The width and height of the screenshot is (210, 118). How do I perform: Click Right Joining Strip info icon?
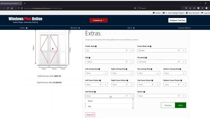(x=126, y=69)
